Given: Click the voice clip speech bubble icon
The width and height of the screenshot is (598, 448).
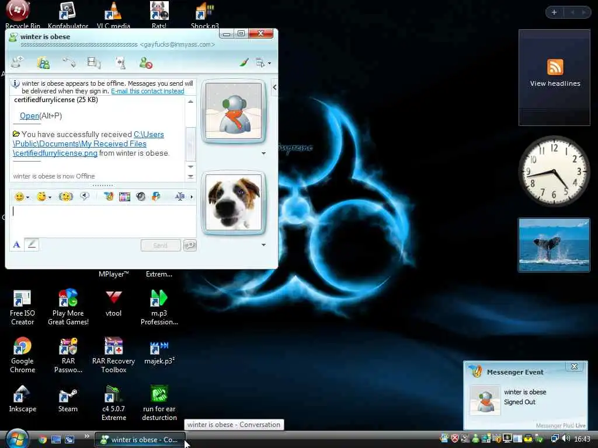Looking at the screenshot, I should [84, 196].
